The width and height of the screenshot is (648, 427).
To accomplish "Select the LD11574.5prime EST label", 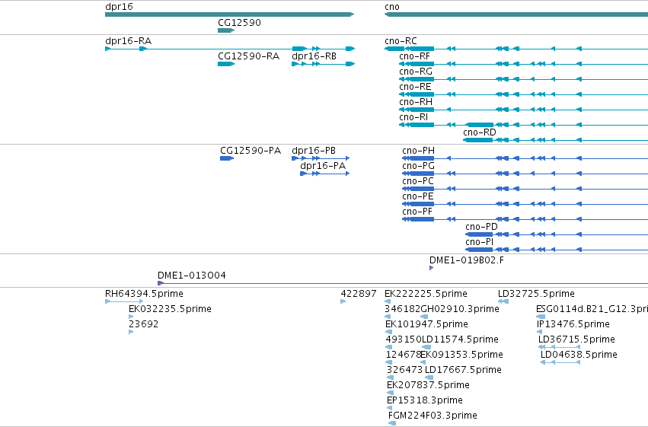I will coord(460,340).
